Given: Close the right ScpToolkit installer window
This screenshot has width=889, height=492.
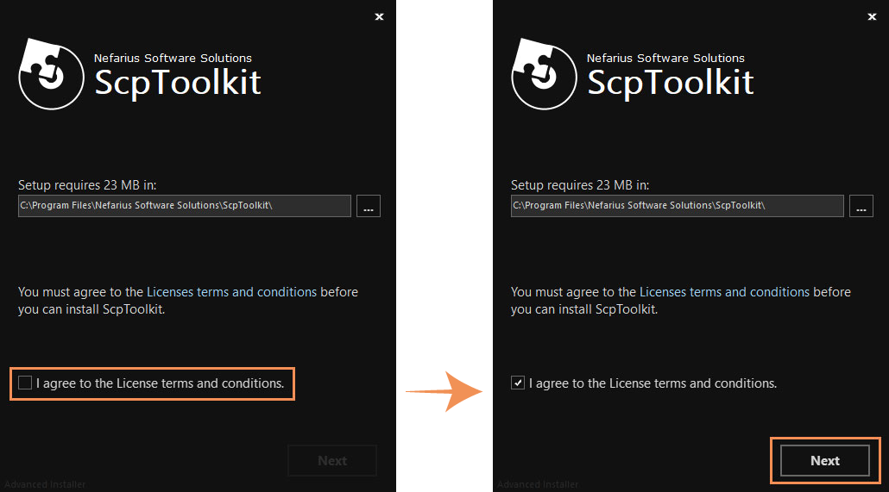Looking at the screenshot, I should click(872, 17).
